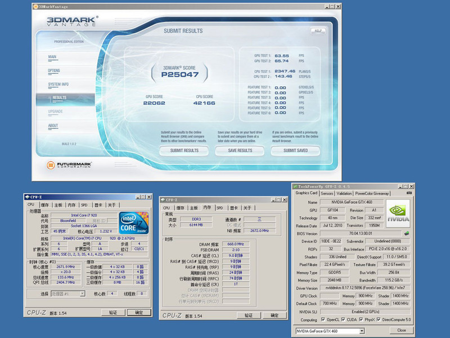Image resolution: width=450 pixels, height=338 pixels.
Task: Click the Intel Core i7 logo in CPU-Z
Action: 134,223
